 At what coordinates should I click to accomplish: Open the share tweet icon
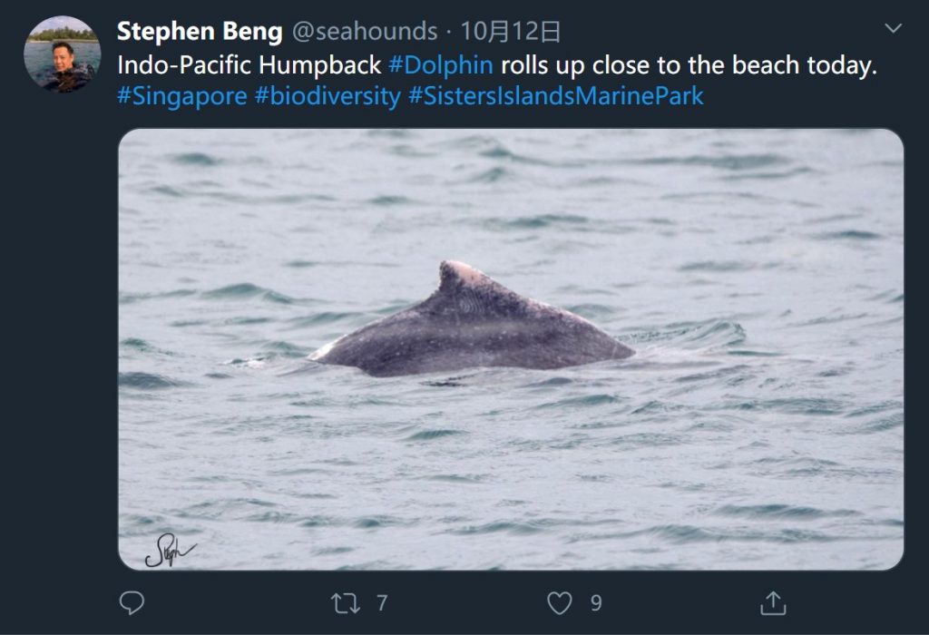tap(772, 602)
